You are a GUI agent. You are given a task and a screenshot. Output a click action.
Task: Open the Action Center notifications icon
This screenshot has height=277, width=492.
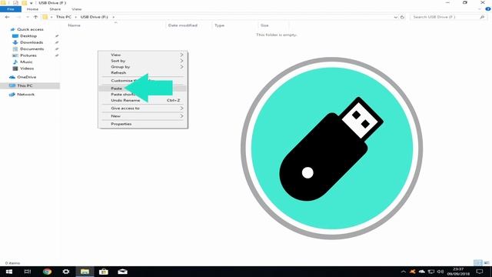coord(480,272)
